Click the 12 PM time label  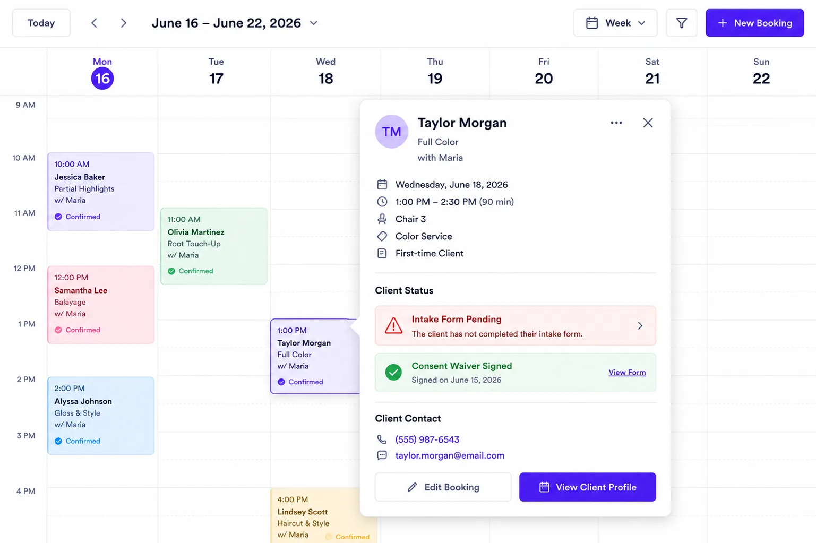[24, 268]
